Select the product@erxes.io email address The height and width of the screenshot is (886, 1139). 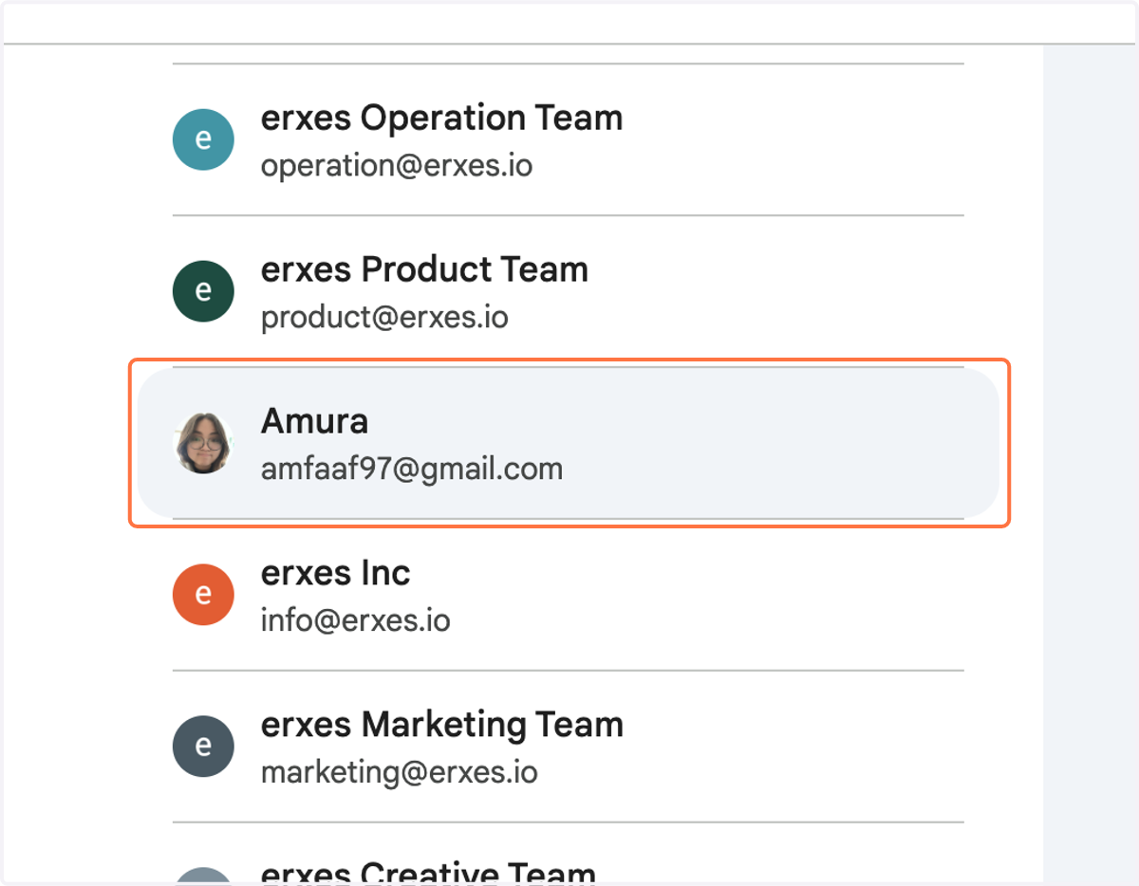pyautogui.click(x=384, y=318)
